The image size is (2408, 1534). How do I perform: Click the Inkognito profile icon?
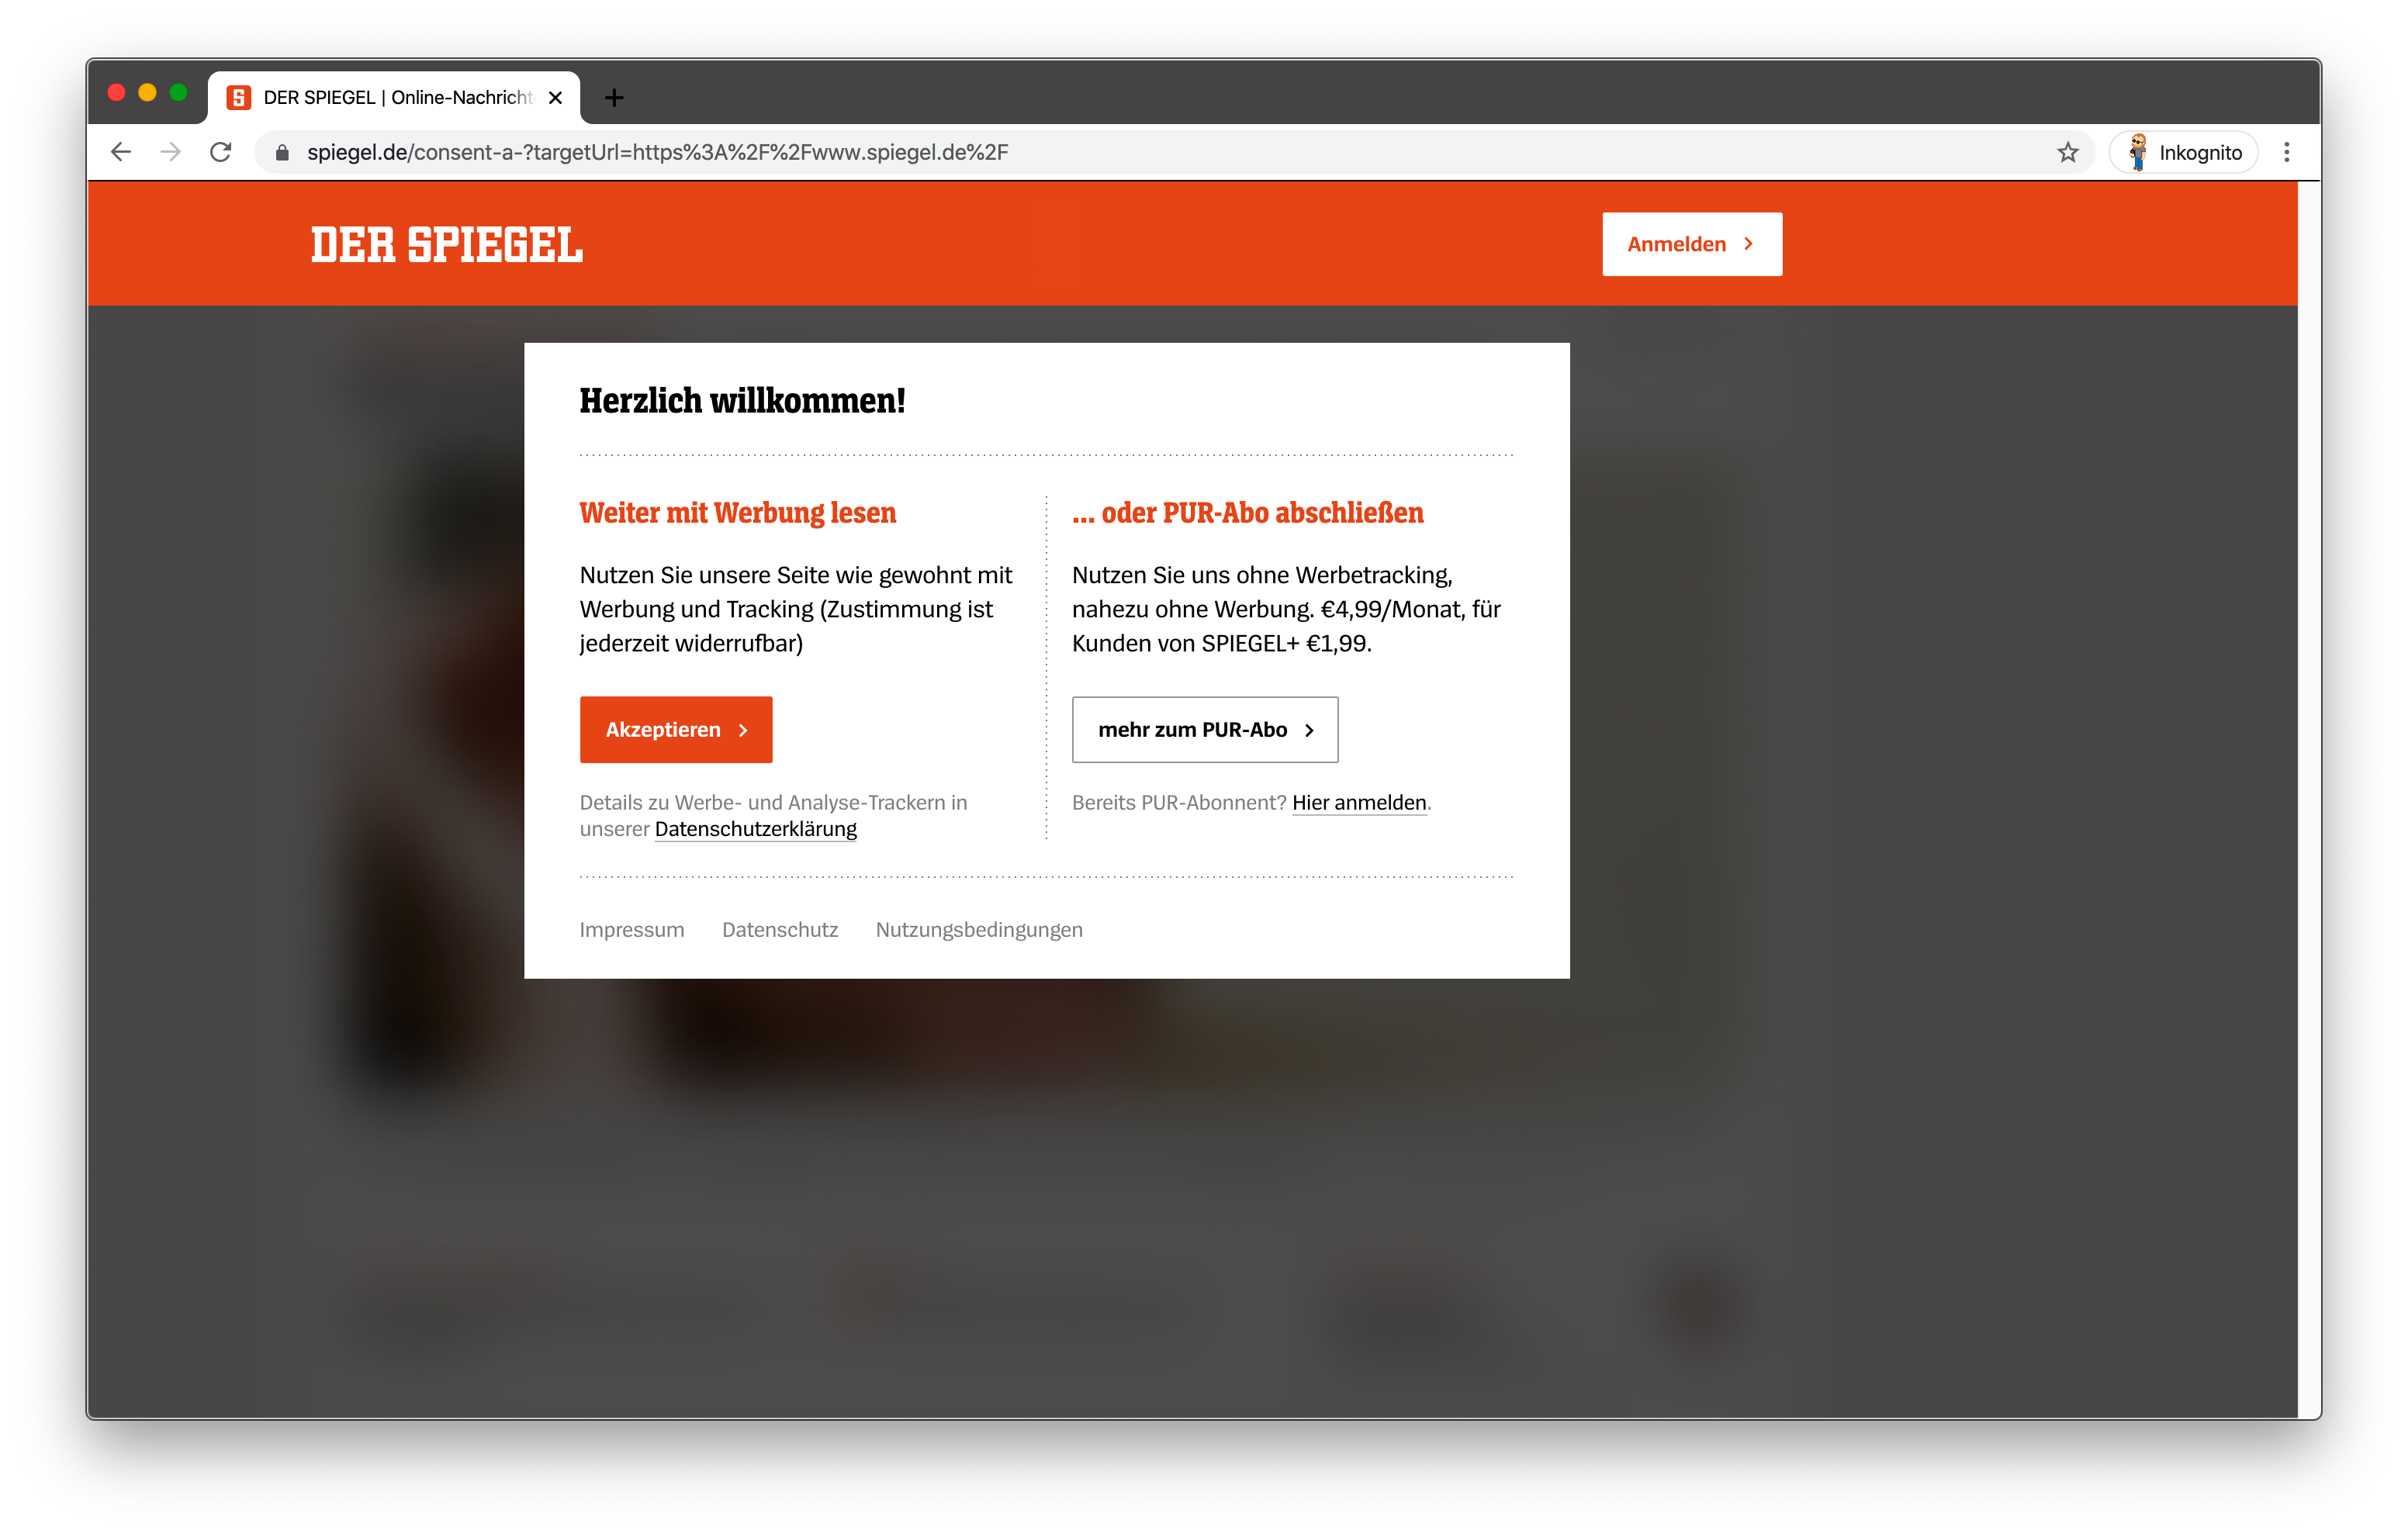[2184, 152]
